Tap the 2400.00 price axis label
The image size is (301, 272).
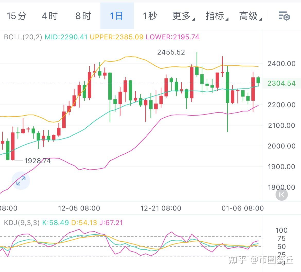[281, 64]
